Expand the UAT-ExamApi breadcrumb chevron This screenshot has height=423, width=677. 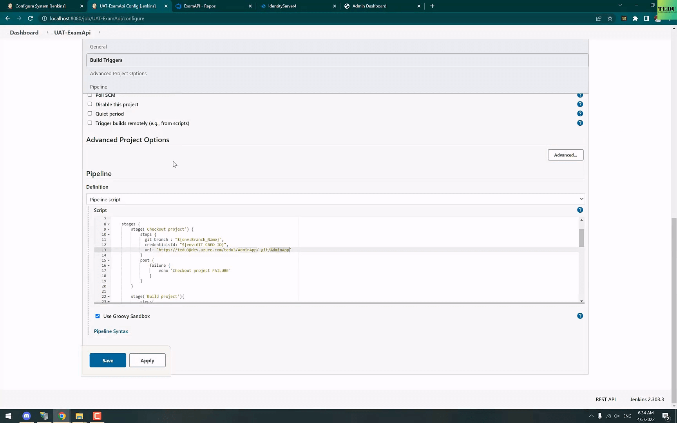point(100,33)
